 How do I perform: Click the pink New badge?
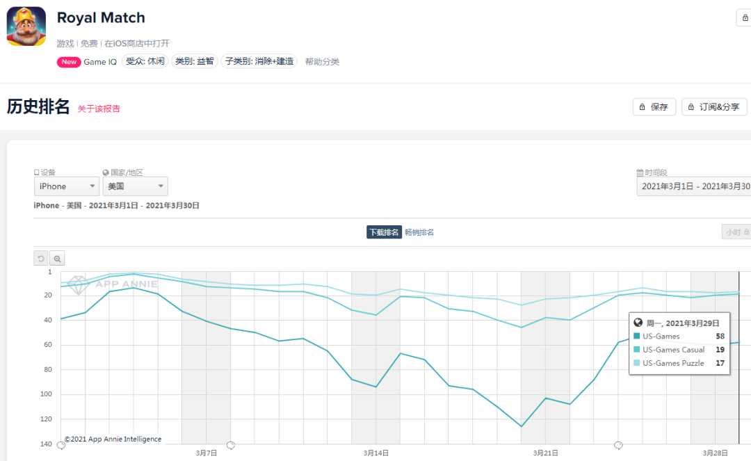69,62
